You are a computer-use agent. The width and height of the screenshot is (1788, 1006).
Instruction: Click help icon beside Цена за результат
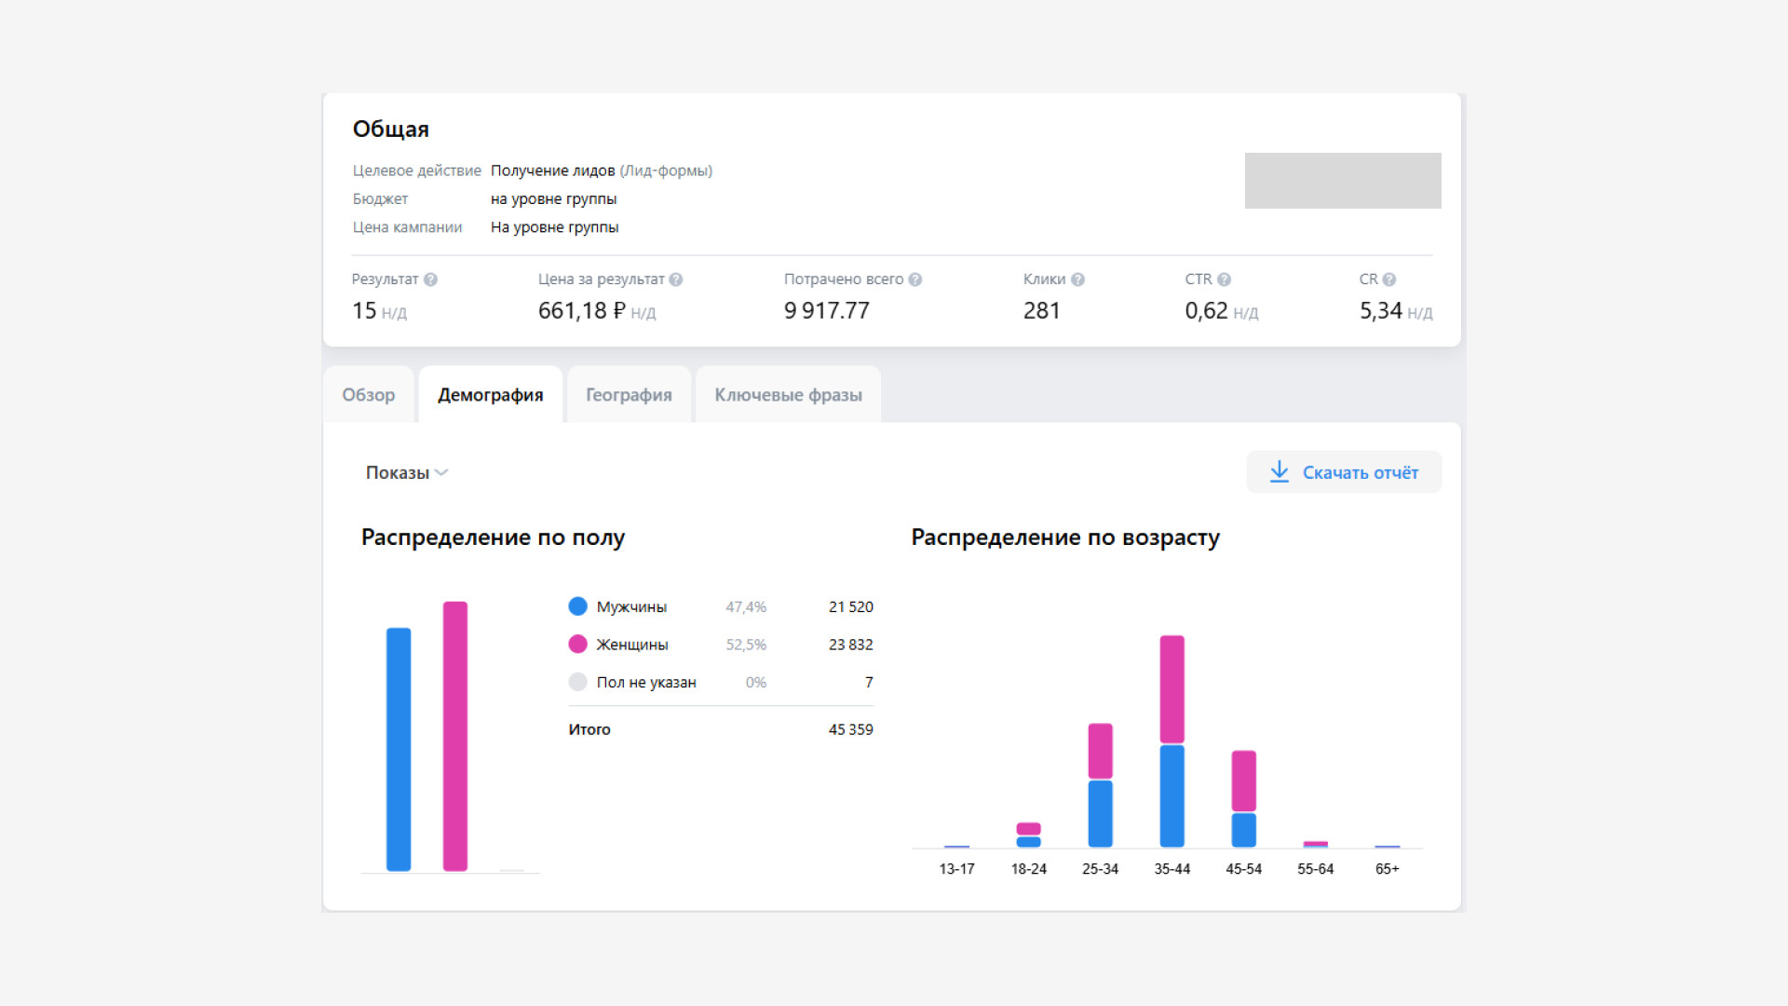676,279
